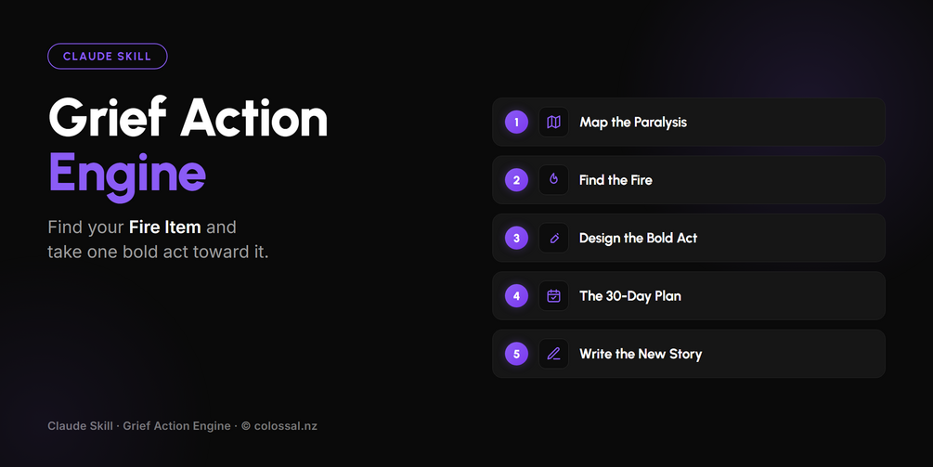Click the Grief Action heading text
Screen dimensions: 933x467
point(188,118)
